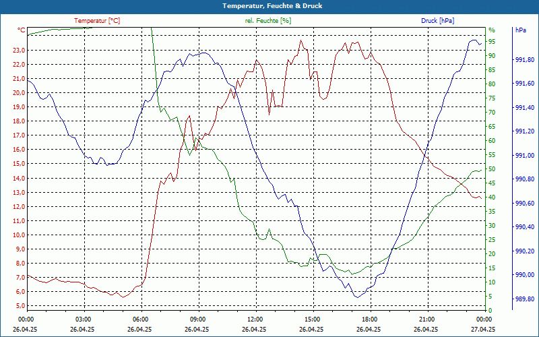Click the '21,0' temperature axis value
The height and width of the screenshot is (337, 539).
point(19,79)
